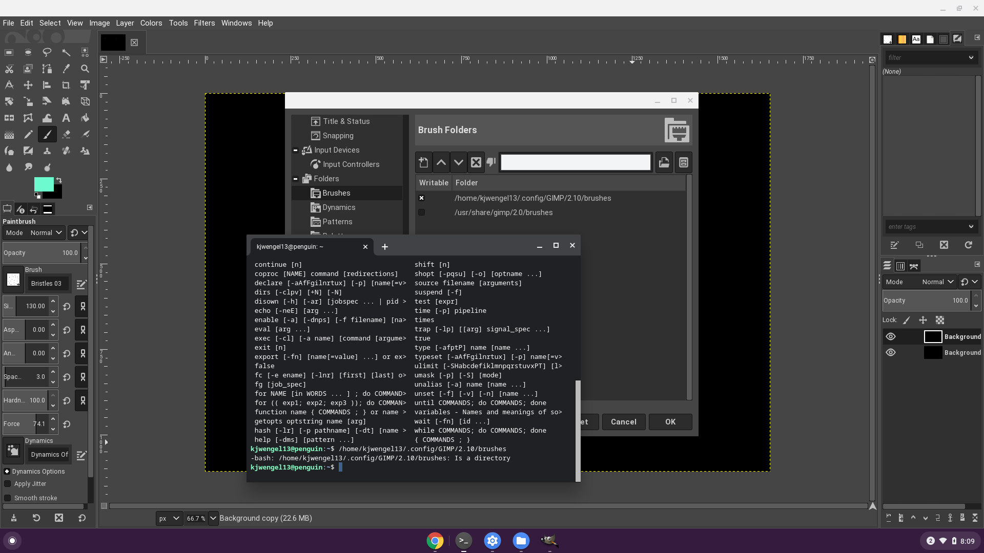Select the Bucket Fill tool
984x553 pixels.
click(85, 118)
